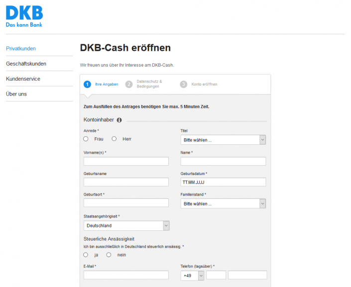Click the Name input field
This screenshot has width=351, height=287.
click(223, 161)
